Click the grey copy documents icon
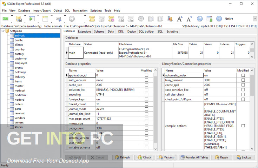Viewport: 258px width, 168px height. tap(151, 19)
